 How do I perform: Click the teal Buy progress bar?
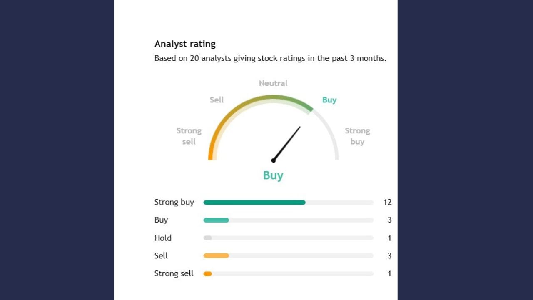coord(216,220)
